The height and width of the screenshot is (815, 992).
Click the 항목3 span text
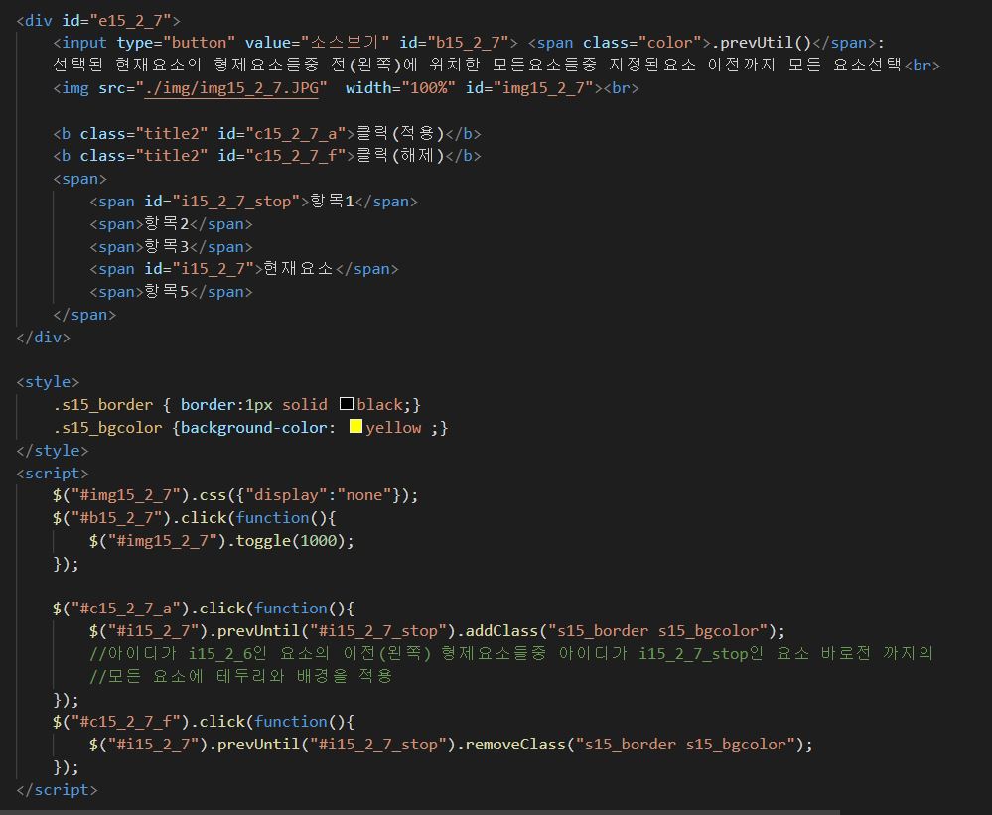[x=167, y=246]
